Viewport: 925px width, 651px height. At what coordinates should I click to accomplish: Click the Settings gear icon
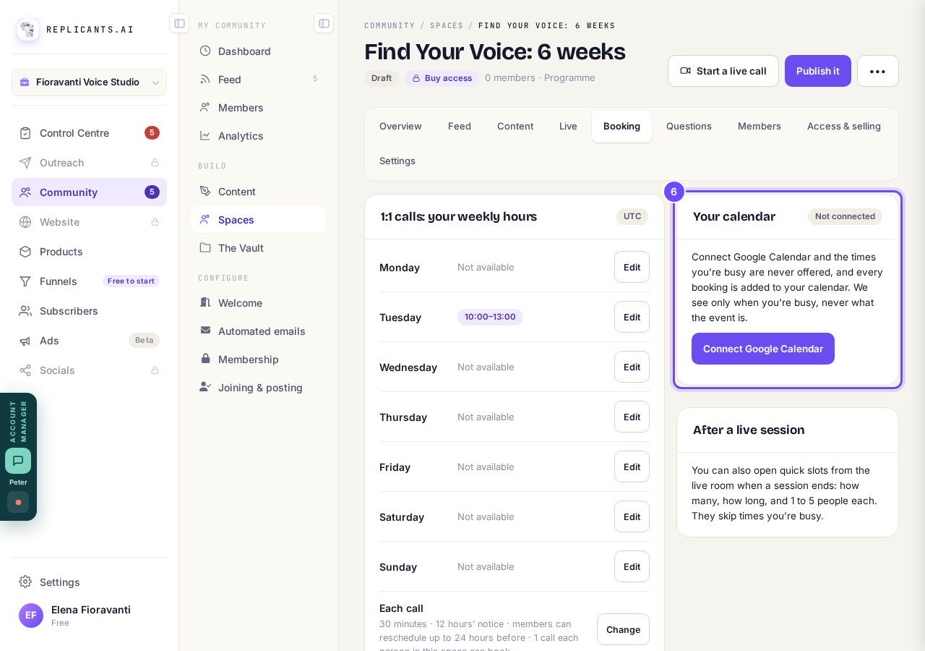click(25, 582)
